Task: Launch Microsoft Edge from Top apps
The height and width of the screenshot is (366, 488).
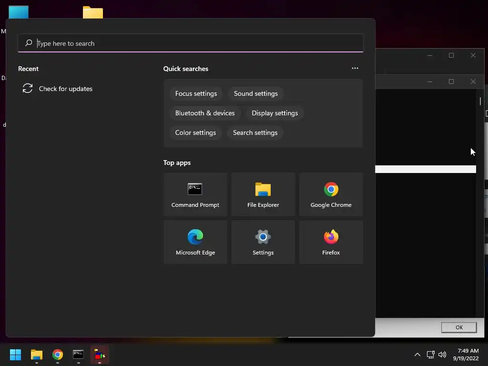Action: pyautogui.click(x=195, y=242)
